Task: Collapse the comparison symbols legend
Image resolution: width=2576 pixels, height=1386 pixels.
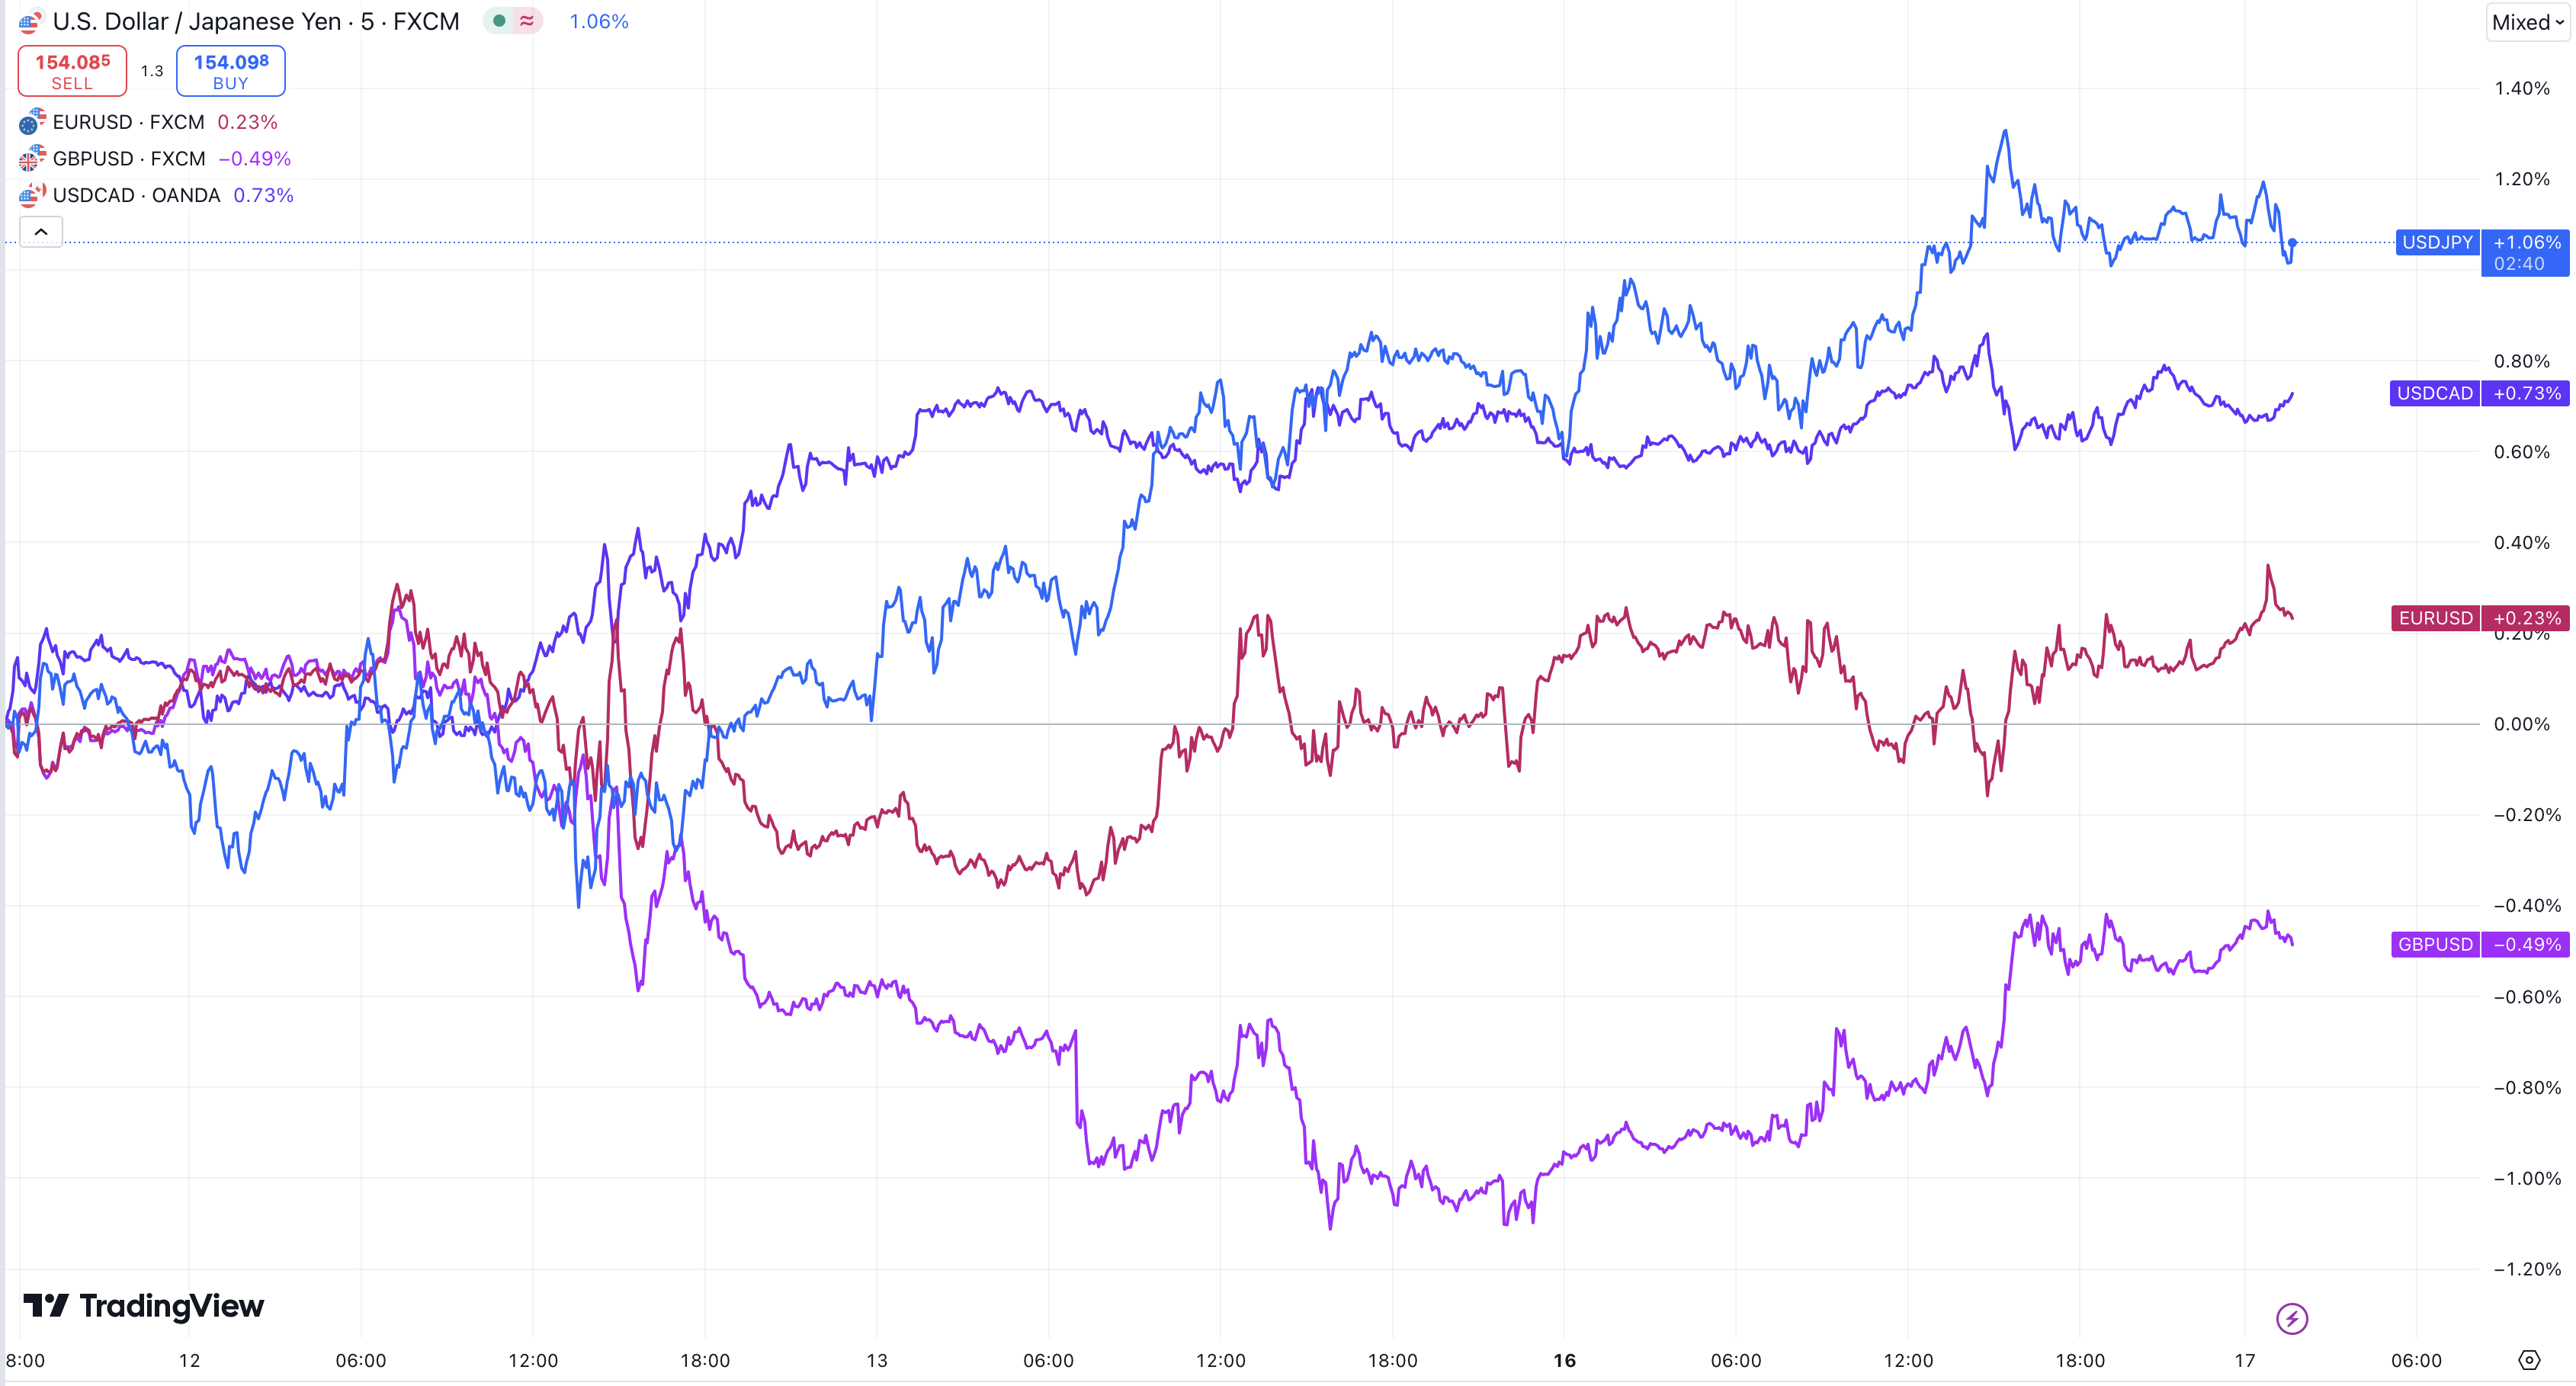Action: 41,232
